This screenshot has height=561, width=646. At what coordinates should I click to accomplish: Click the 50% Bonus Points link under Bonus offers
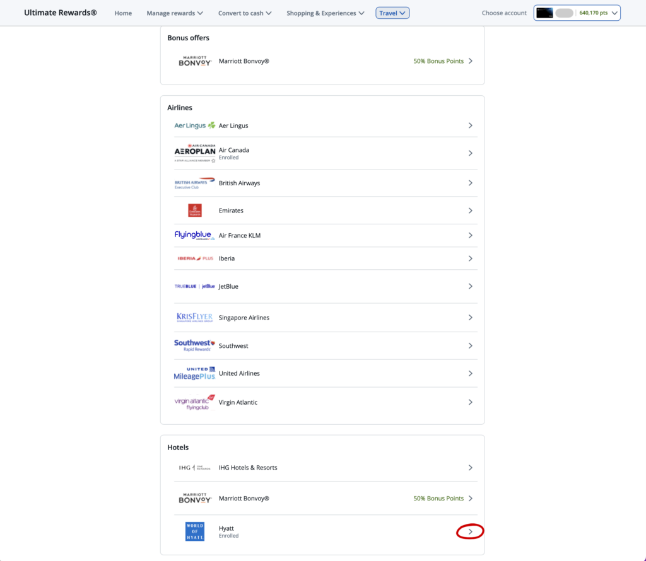[438, 61]
